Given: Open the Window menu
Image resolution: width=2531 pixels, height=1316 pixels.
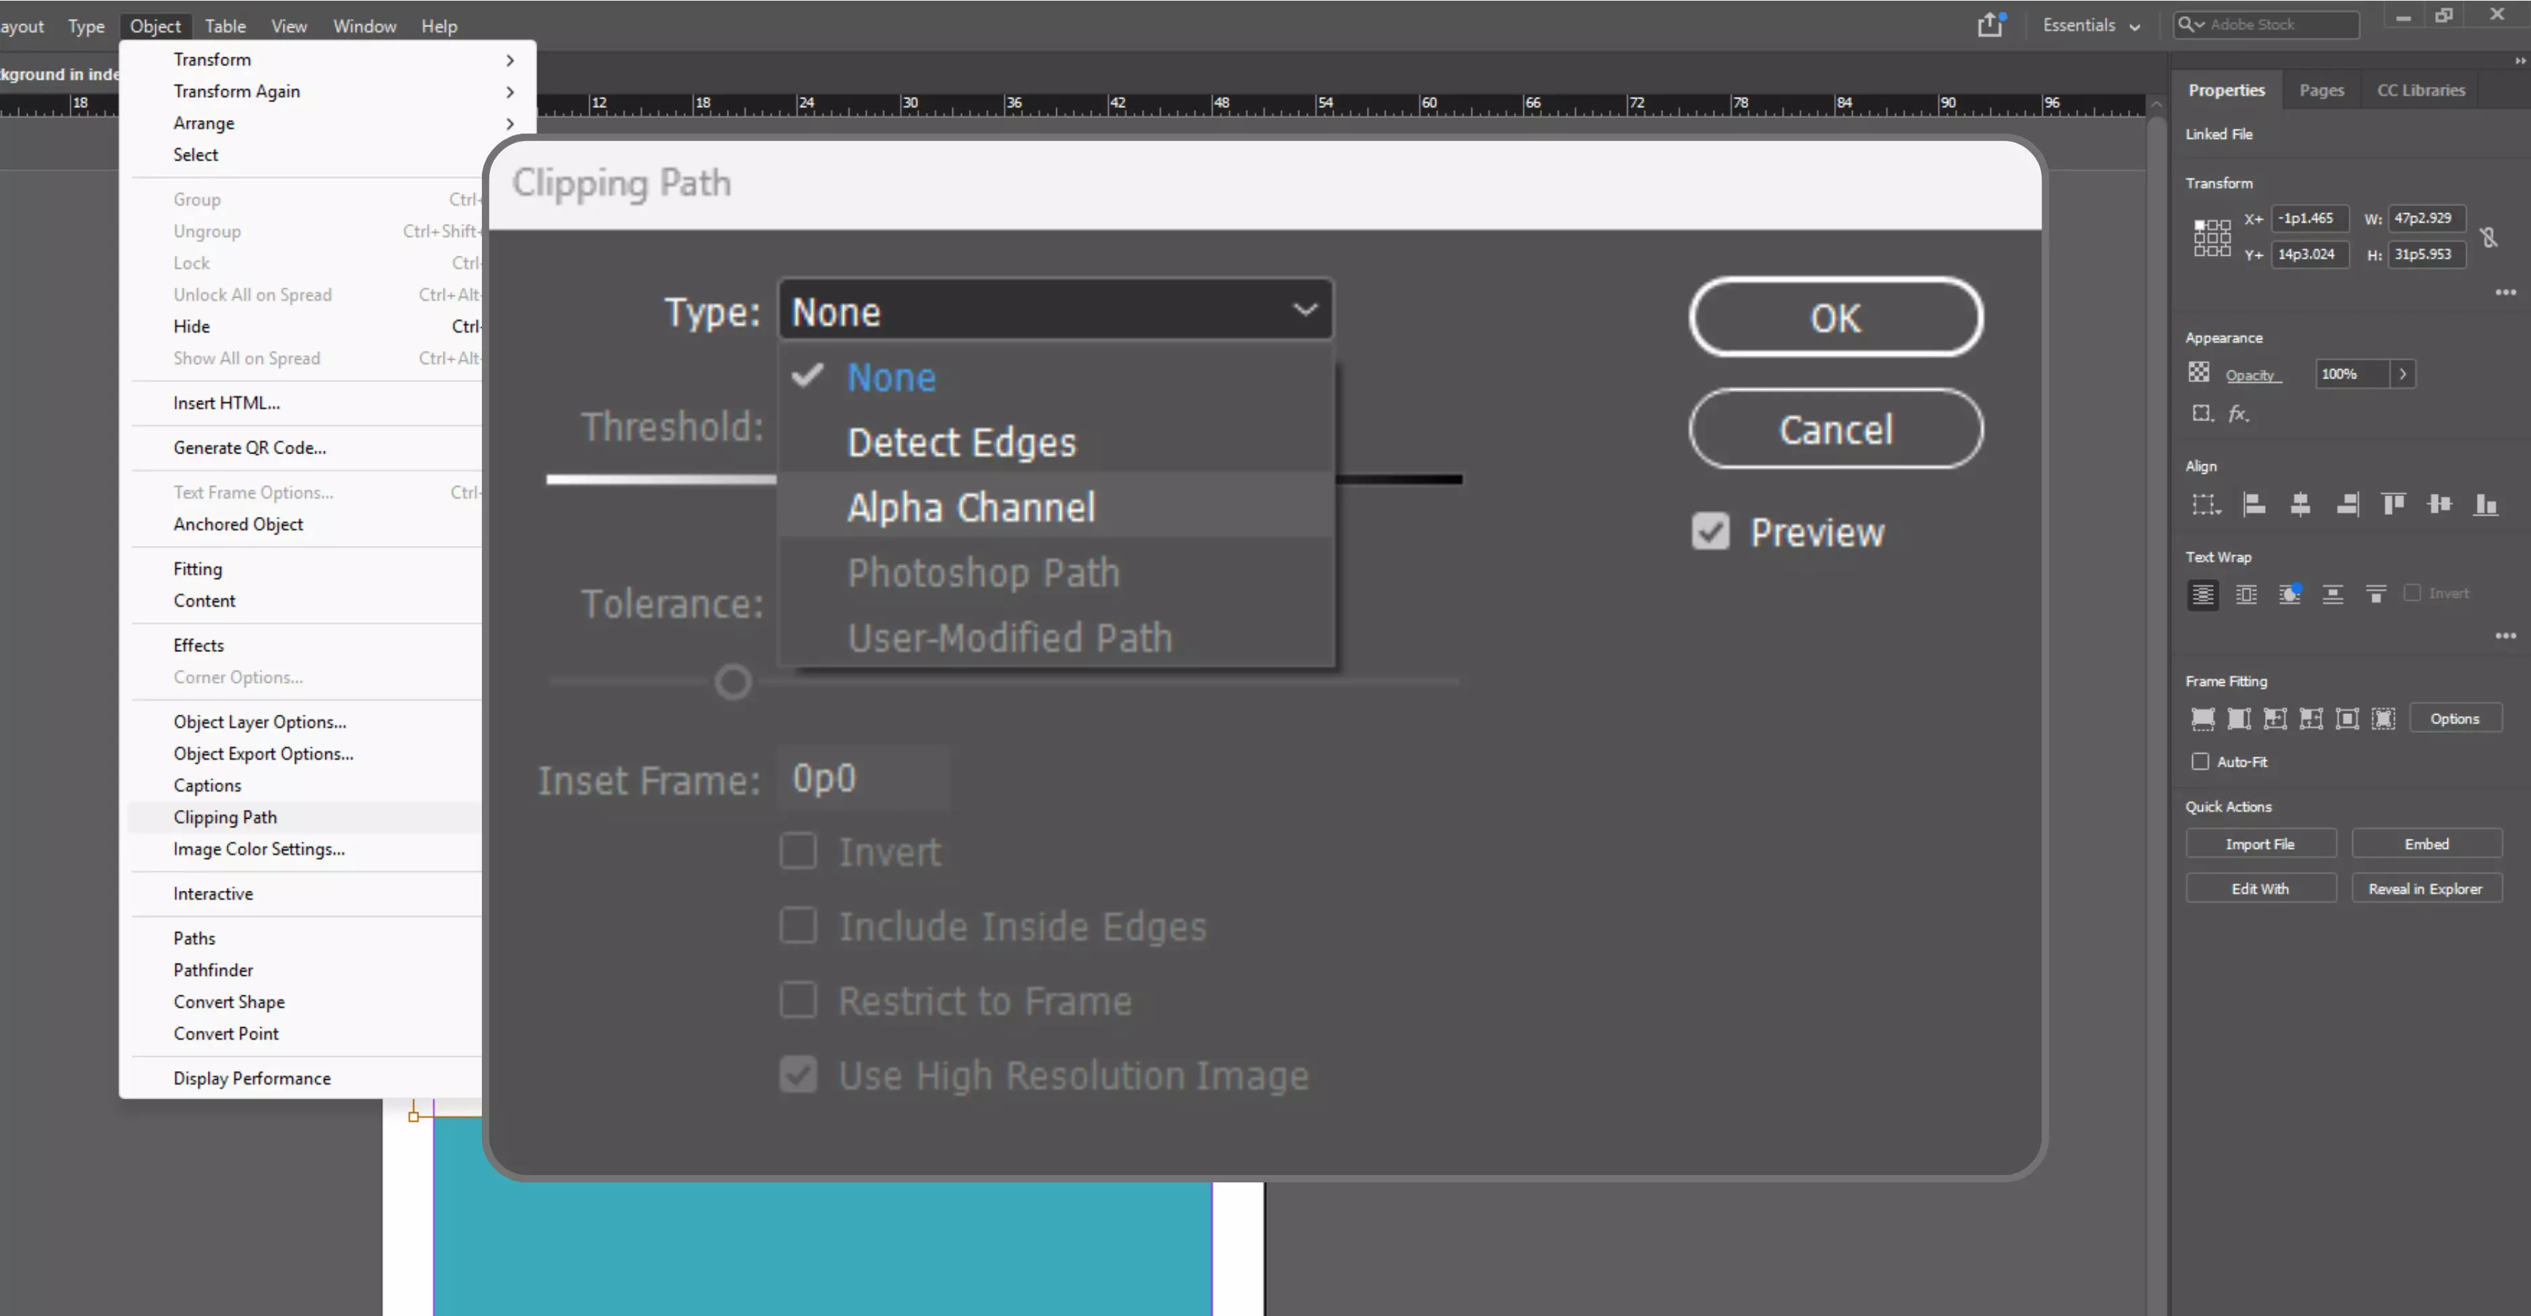Looking at the screenshot, I should (x=364, y=26).
